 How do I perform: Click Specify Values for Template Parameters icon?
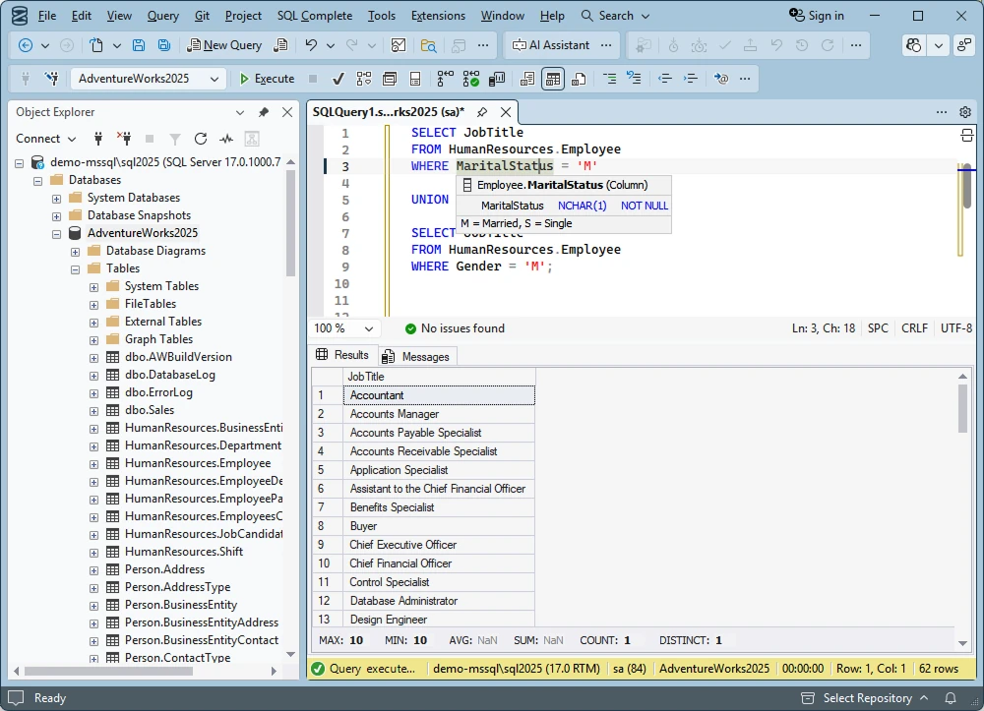point(721,79)
